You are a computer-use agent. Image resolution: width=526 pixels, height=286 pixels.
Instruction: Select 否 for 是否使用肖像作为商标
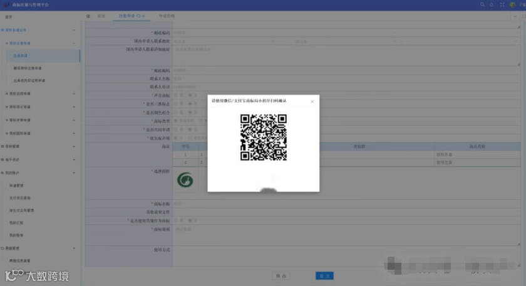[190, 221]
